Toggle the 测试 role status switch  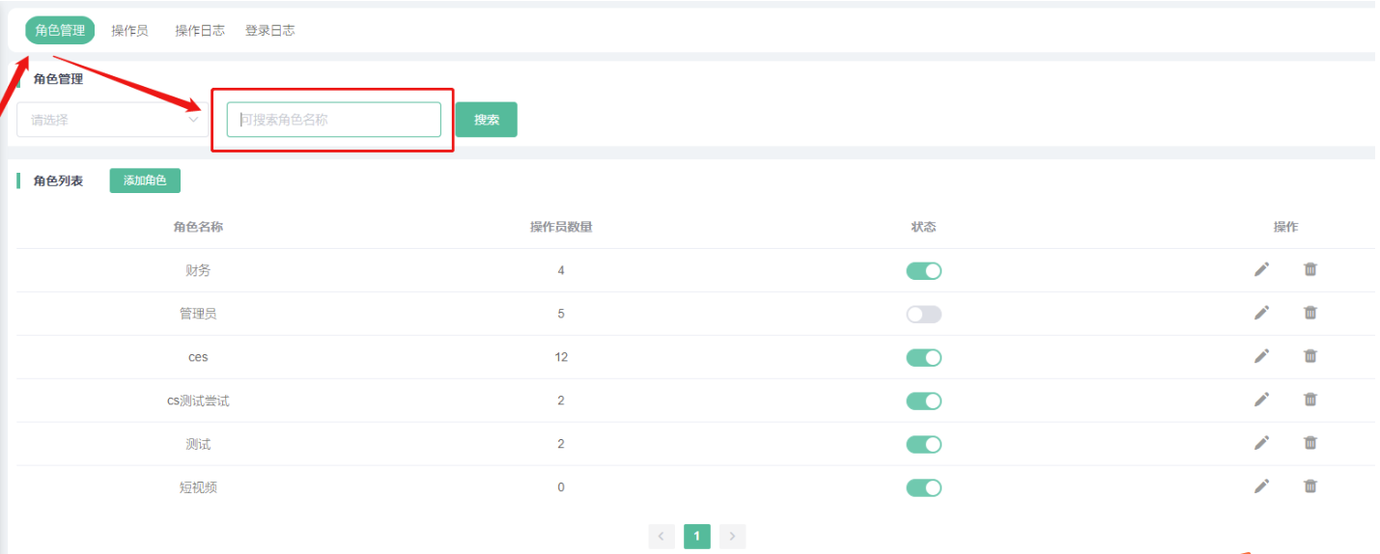click(923, 444)
